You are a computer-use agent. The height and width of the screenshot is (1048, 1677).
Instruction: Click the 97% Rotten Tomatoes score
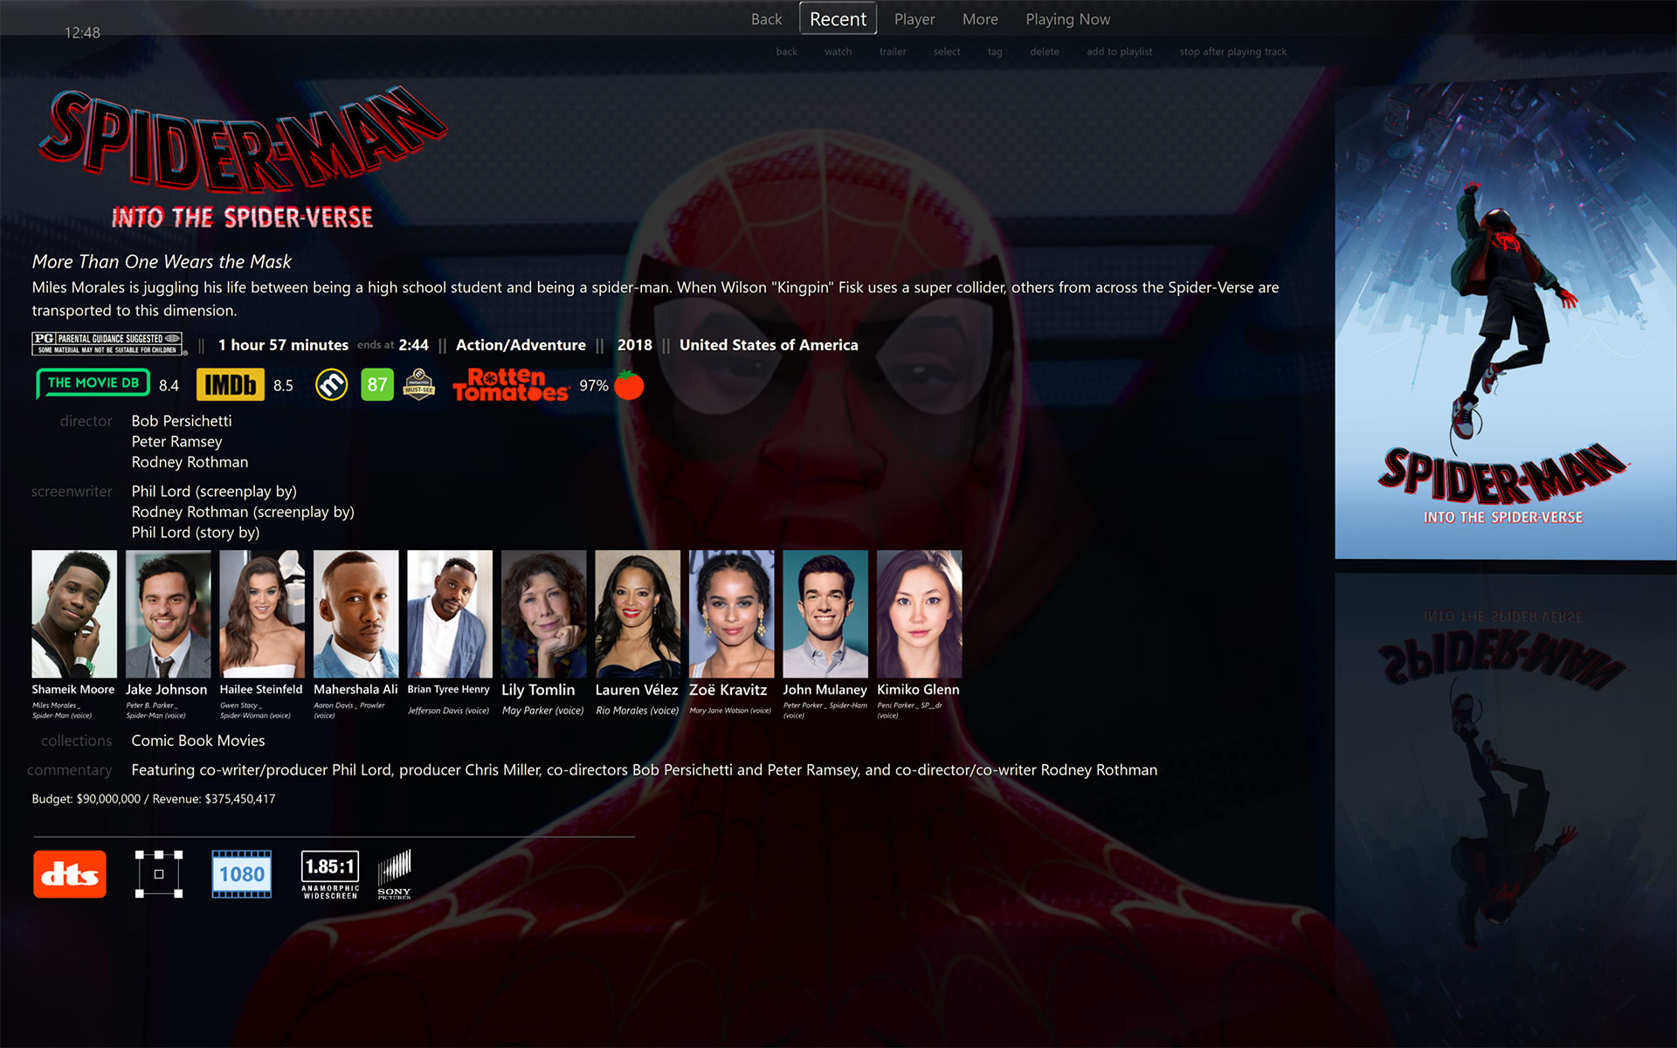click(x=594, y=385)
